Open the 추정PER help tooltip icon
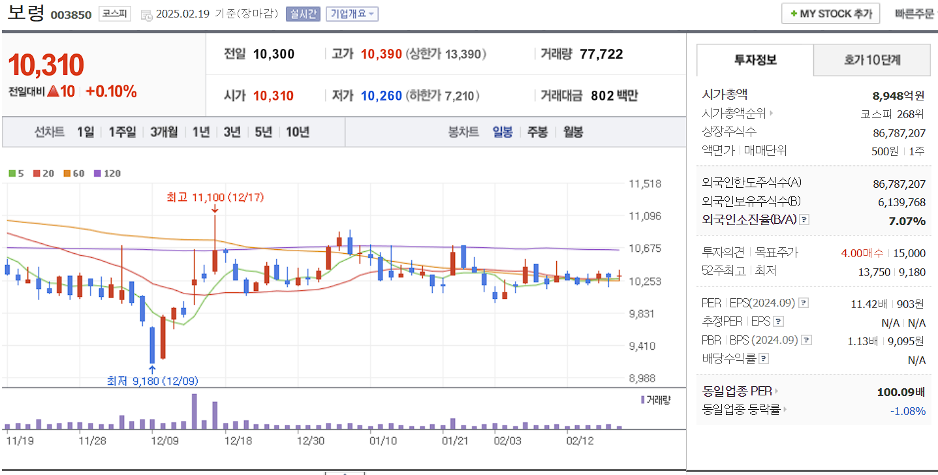This screenshot has width=938, height=475. (x=778, y=321)
